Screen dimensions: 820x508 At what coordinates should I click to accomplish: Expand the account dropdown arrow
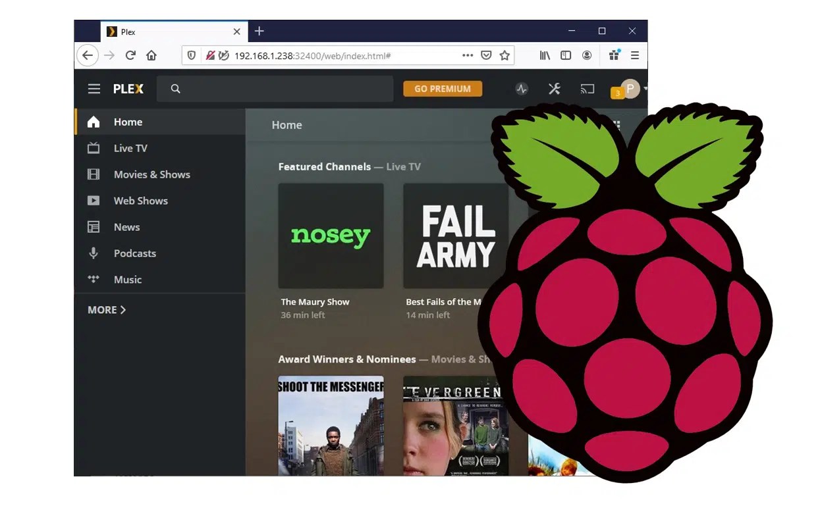click(x=645, y=89)
